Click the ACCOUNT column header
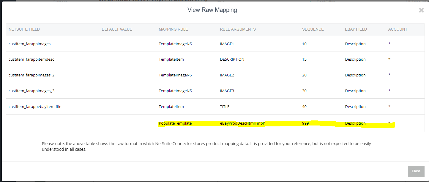Image resolution: width=429 pixels, height=182 pixels. (398, 29)
